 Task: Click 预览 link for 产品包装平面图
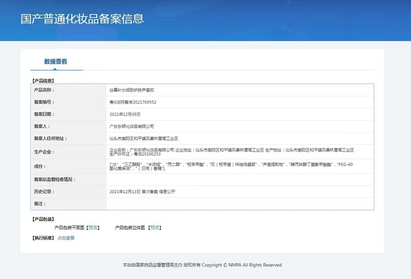point(93,228)
